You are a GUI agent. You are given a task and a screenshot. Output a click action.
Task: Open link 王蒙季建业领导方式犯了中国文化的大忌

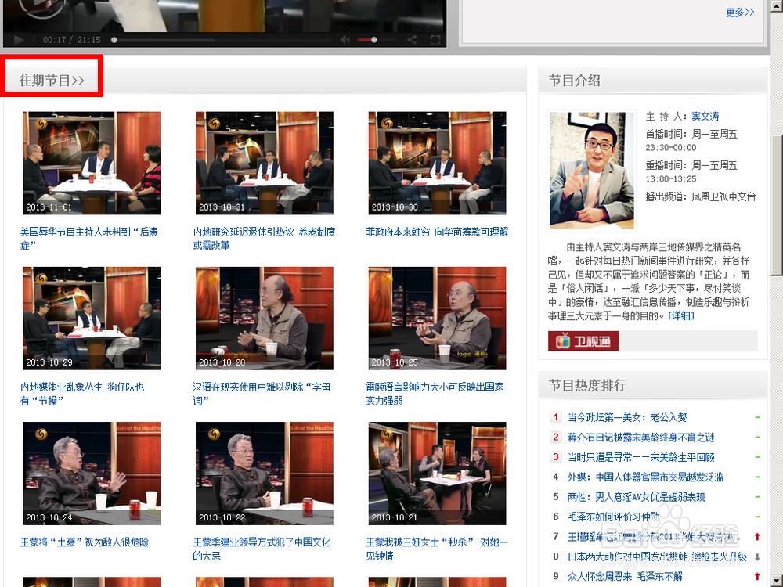[x=262, y=549]
